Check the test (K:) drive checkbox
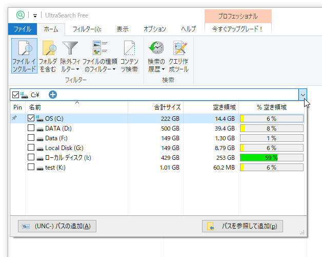 (31, 167)
